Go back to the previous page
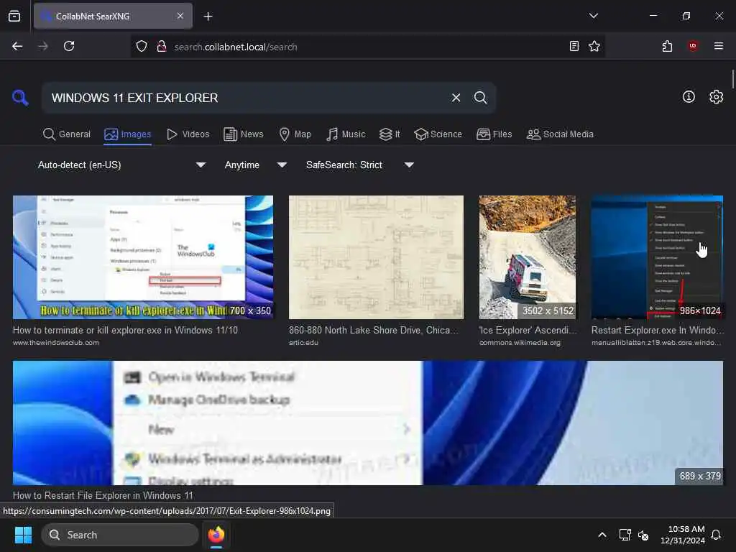 17,46
